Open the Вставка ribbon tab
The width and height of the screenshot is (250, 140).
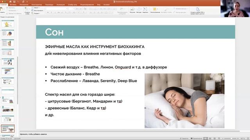[13, 5]
